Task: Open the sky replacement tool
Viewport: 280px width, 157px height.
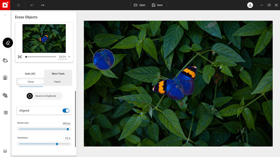Action: point(5,60)
